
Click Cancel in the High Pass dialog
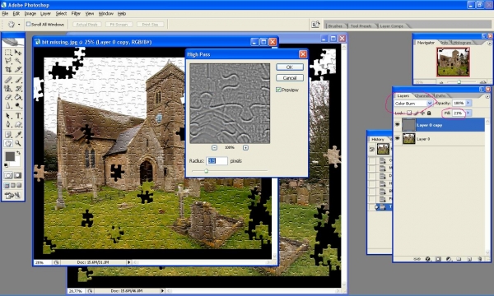[290, 77]
